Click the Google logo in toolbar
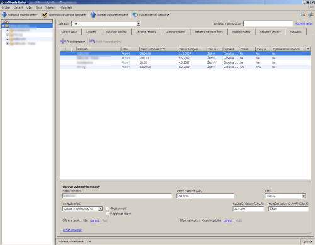This screenshot has width=315, height=245. pyautogui.click(x=307, y=14)
